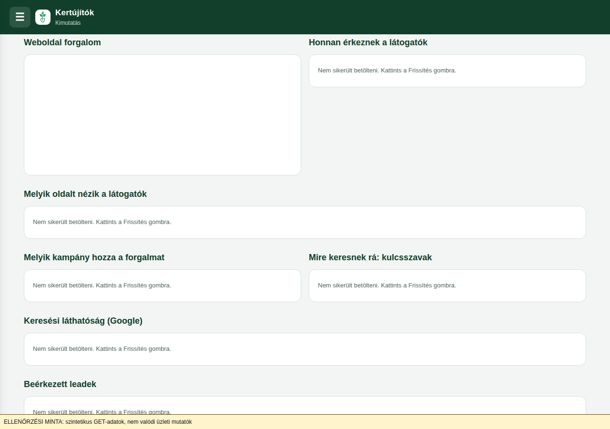Click the Melyik kampány hozza a forgalmat heading
610x429 pixels.
94,257
